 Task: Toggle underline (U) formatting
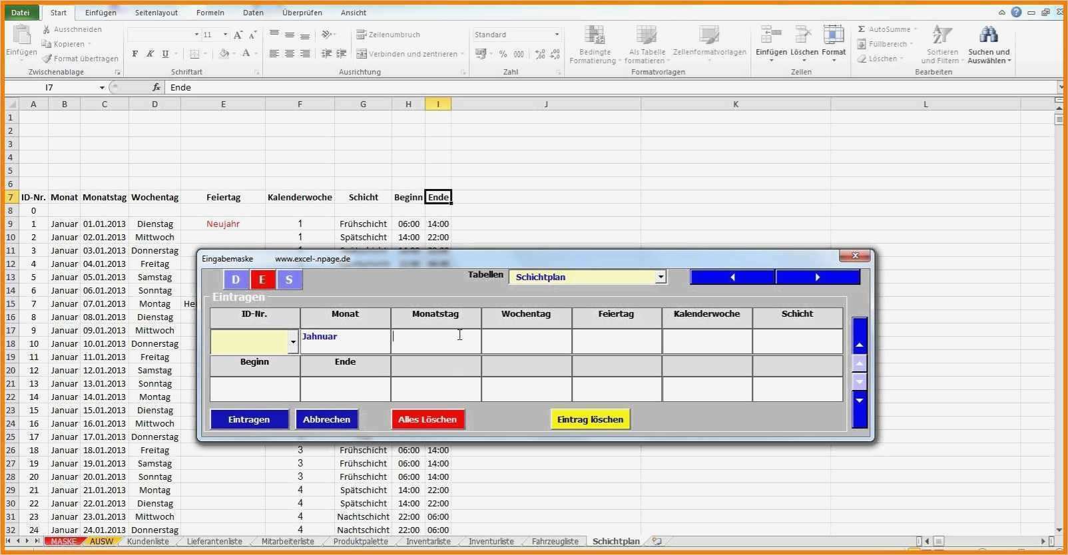(x=165, y=54)
